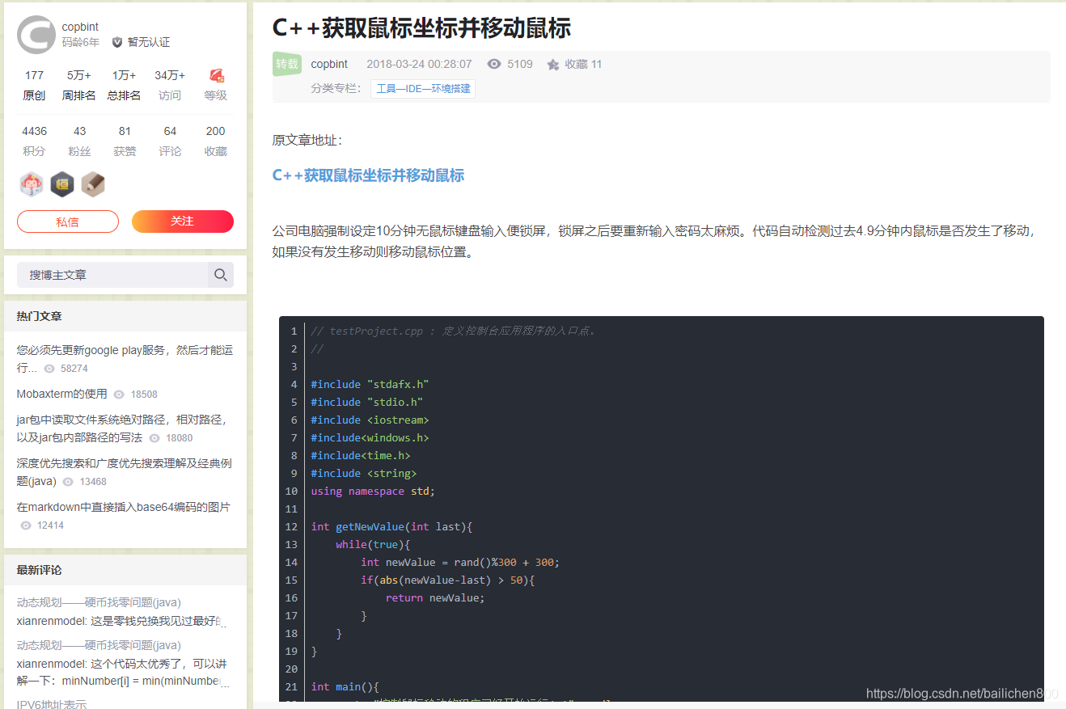The image size is (1066, 709).
Task: Click the first monkey medal badge
Action: coord(32,184)
